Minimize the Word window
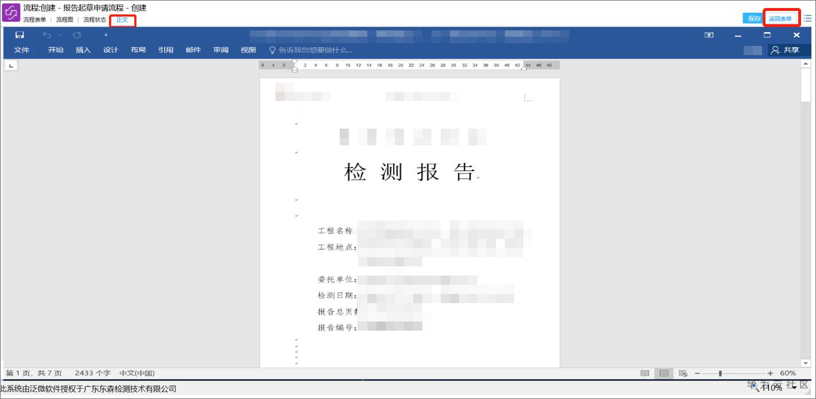This screenshot has height=399, width=816. coord(739,35)
